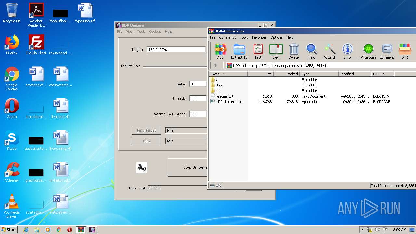Click the UDP Unicorn taskbar button
Viewport: 416px width, 234px height.
pos(92,230)
